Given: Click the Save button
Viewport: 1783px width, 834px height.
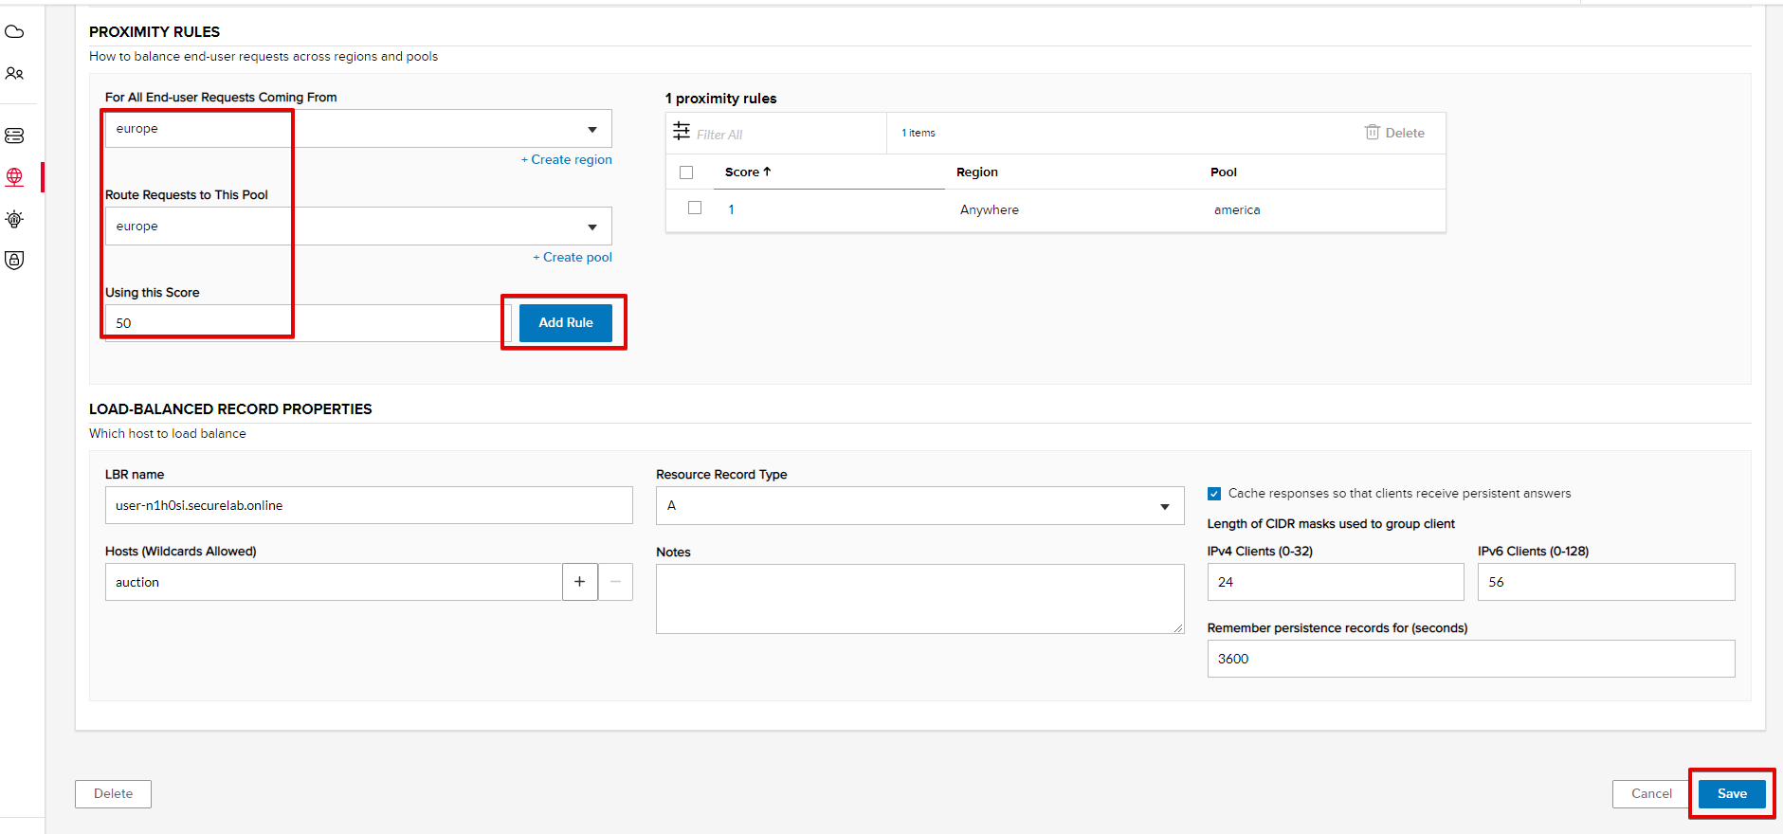Looking at the screenshot, I should click(1732, 794).
